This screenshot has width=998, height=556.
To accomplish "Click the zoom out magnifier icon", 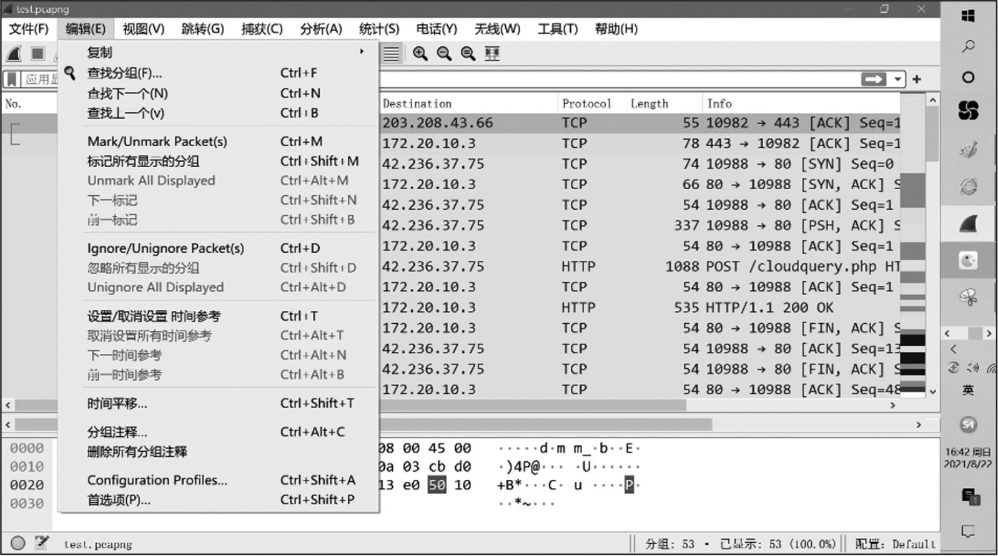I will [444, 54].
